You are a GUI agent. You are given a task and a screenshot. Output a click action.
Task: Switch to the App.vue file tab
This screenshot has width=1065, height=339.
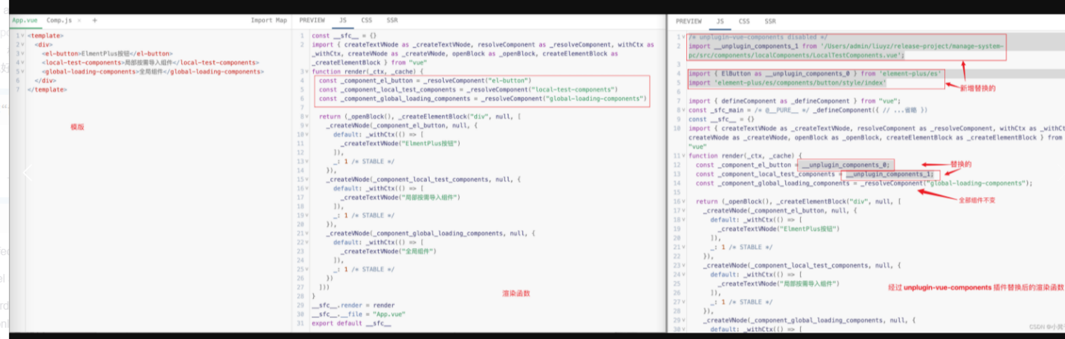tap(25, 20)
